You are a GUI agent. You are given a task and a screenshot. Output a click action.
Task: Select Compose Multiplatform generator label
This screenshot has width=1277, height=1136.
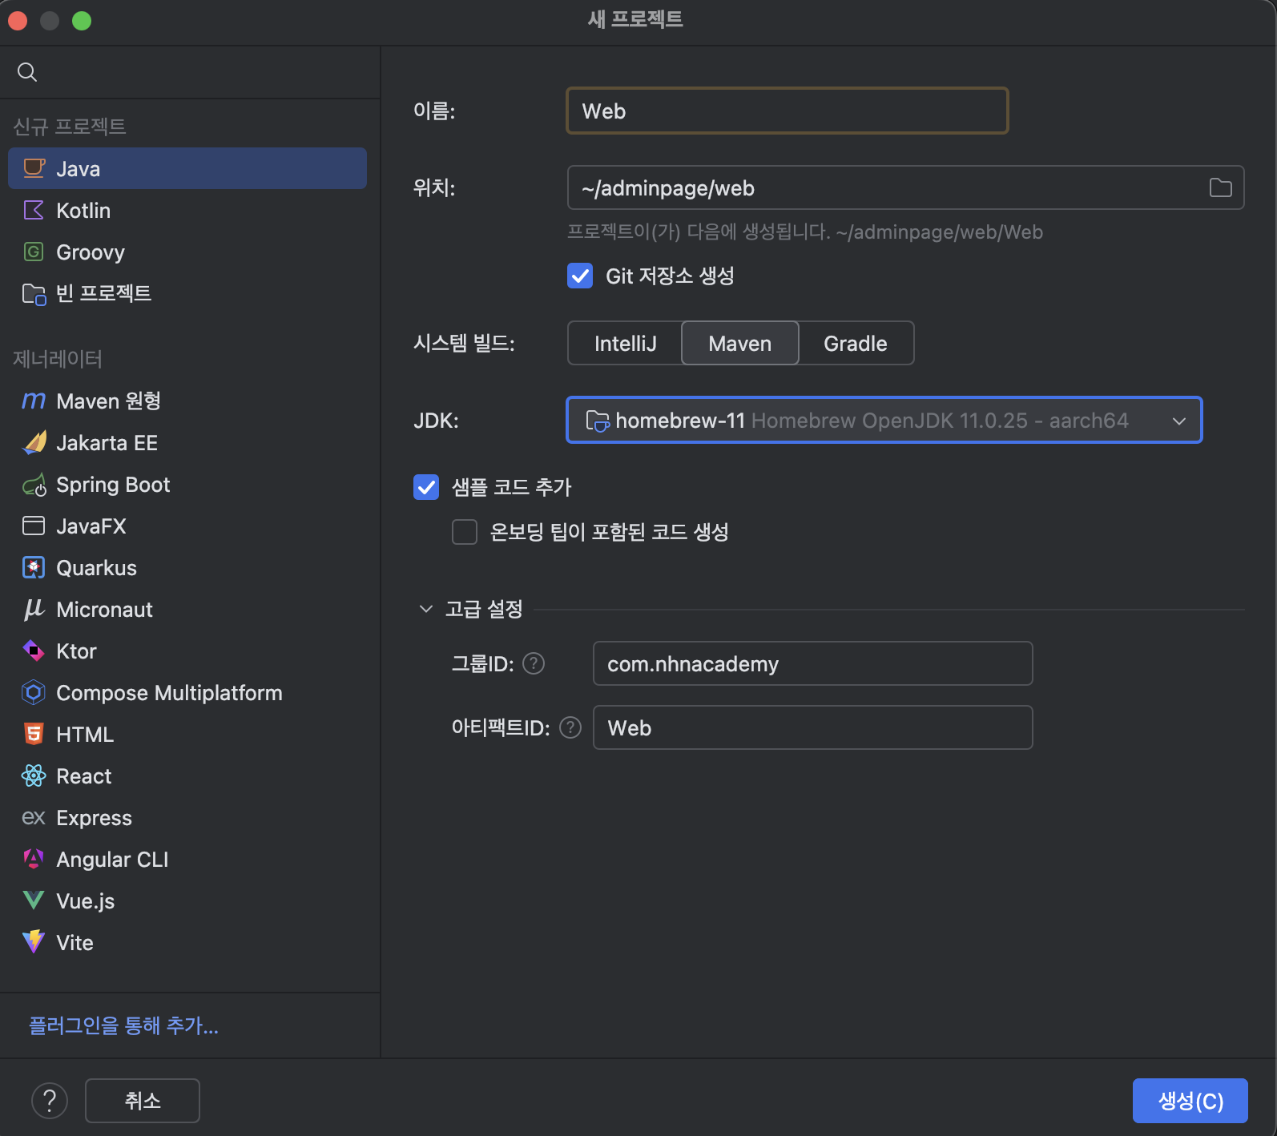point(169,692)
